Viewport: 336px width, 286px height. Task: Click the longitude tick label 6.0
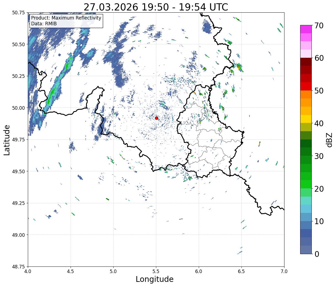(x=199, y=271)
